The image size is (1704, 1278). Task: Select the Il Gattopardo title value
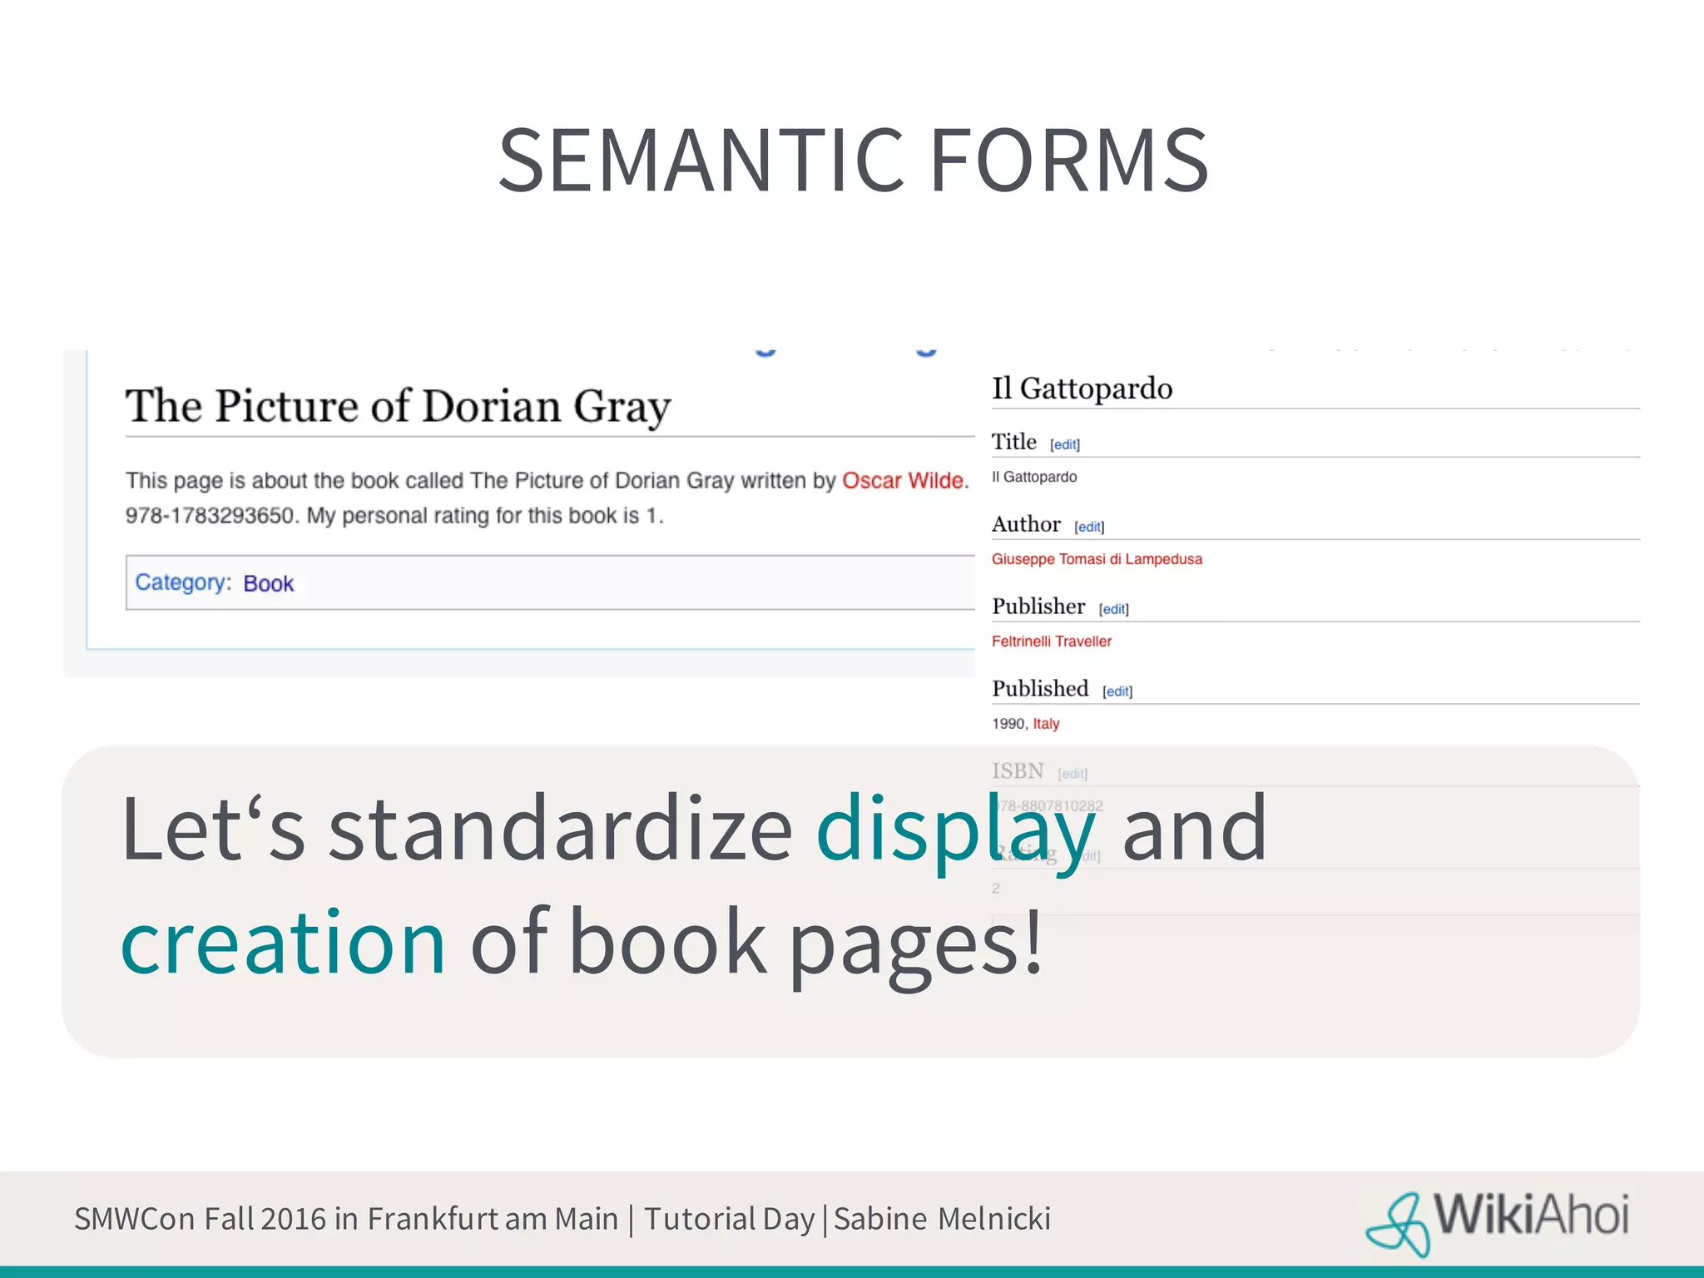point(1034,477)
